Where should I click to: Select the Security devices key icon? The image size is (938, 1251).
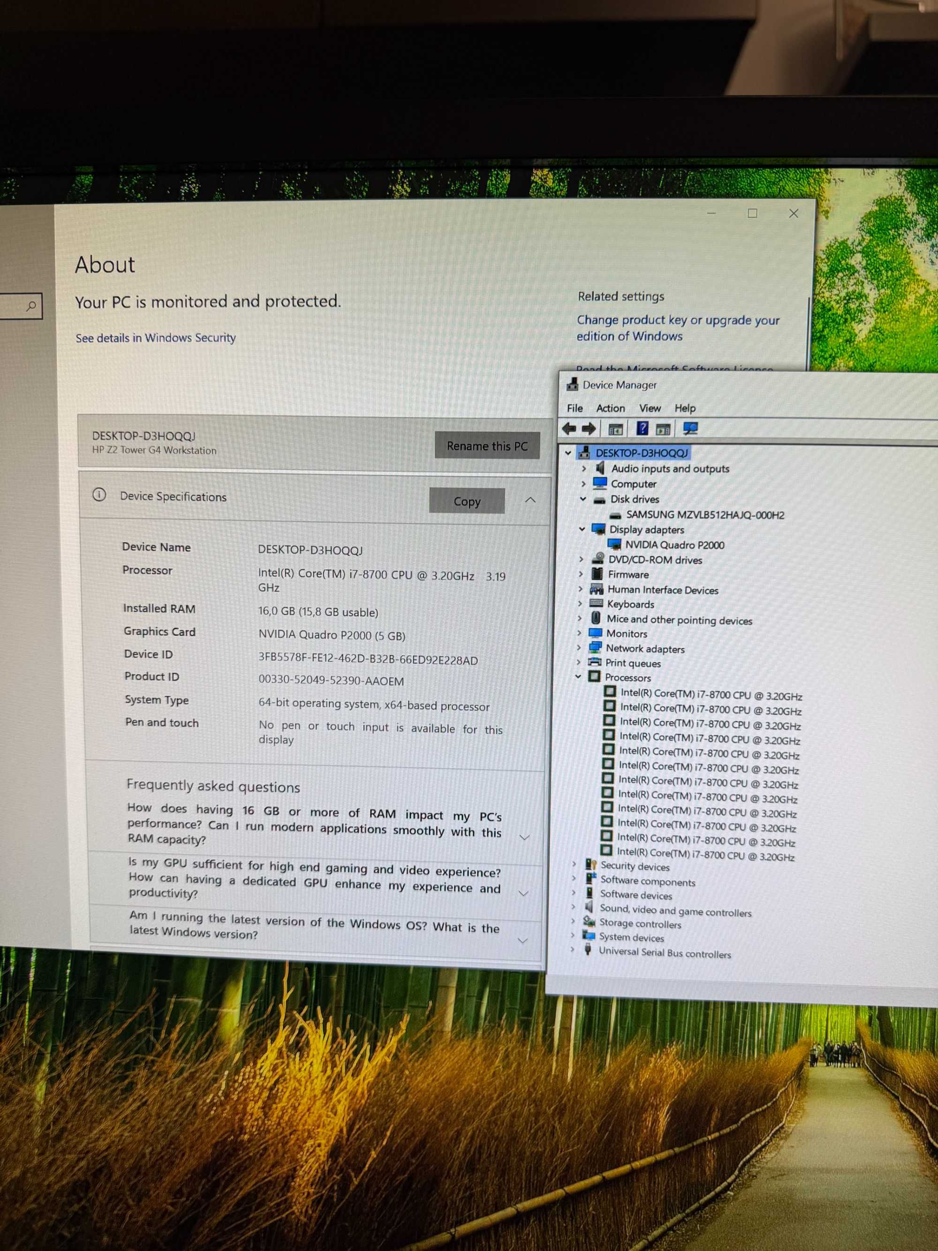591,865
